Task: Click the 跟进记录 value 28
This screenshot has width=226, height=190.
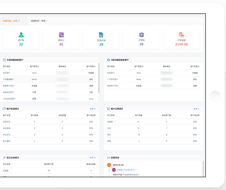Action: 101,45
